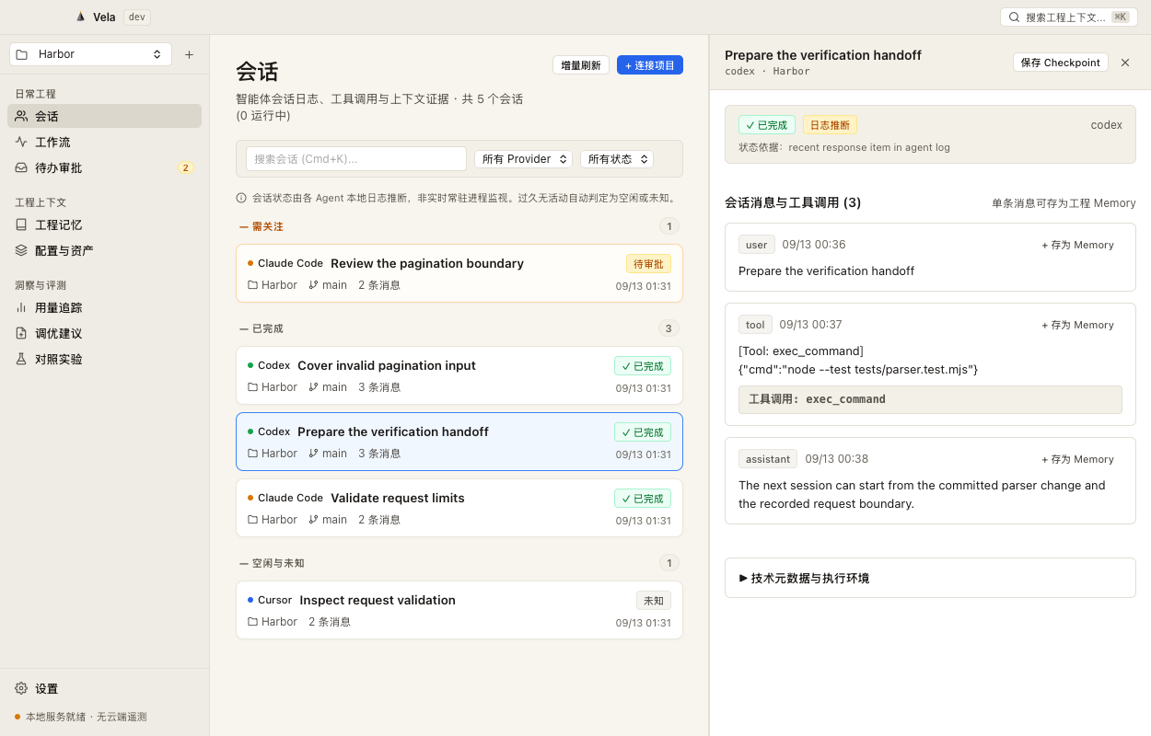Click the dev environment tag

(x=136, y=17)
